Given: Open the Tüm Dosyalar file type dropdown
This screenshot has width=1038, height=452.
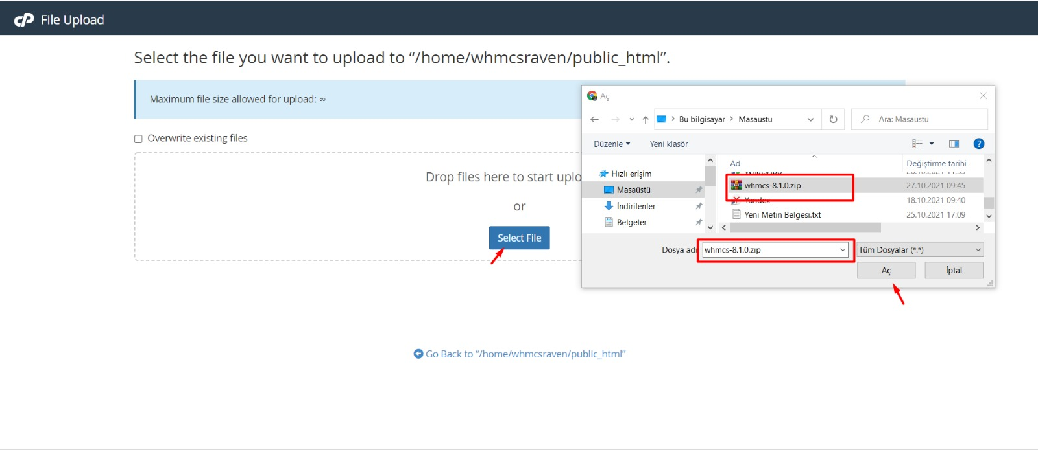Looking at the screenshot, I should [920, 250].
